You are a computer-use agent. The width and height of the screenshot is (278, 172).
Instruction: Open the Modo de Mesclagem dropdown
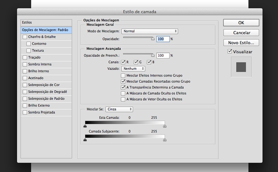149,31
